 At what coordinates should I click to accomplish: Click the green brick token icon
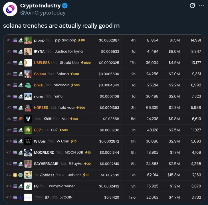click(x=28, y=85)
